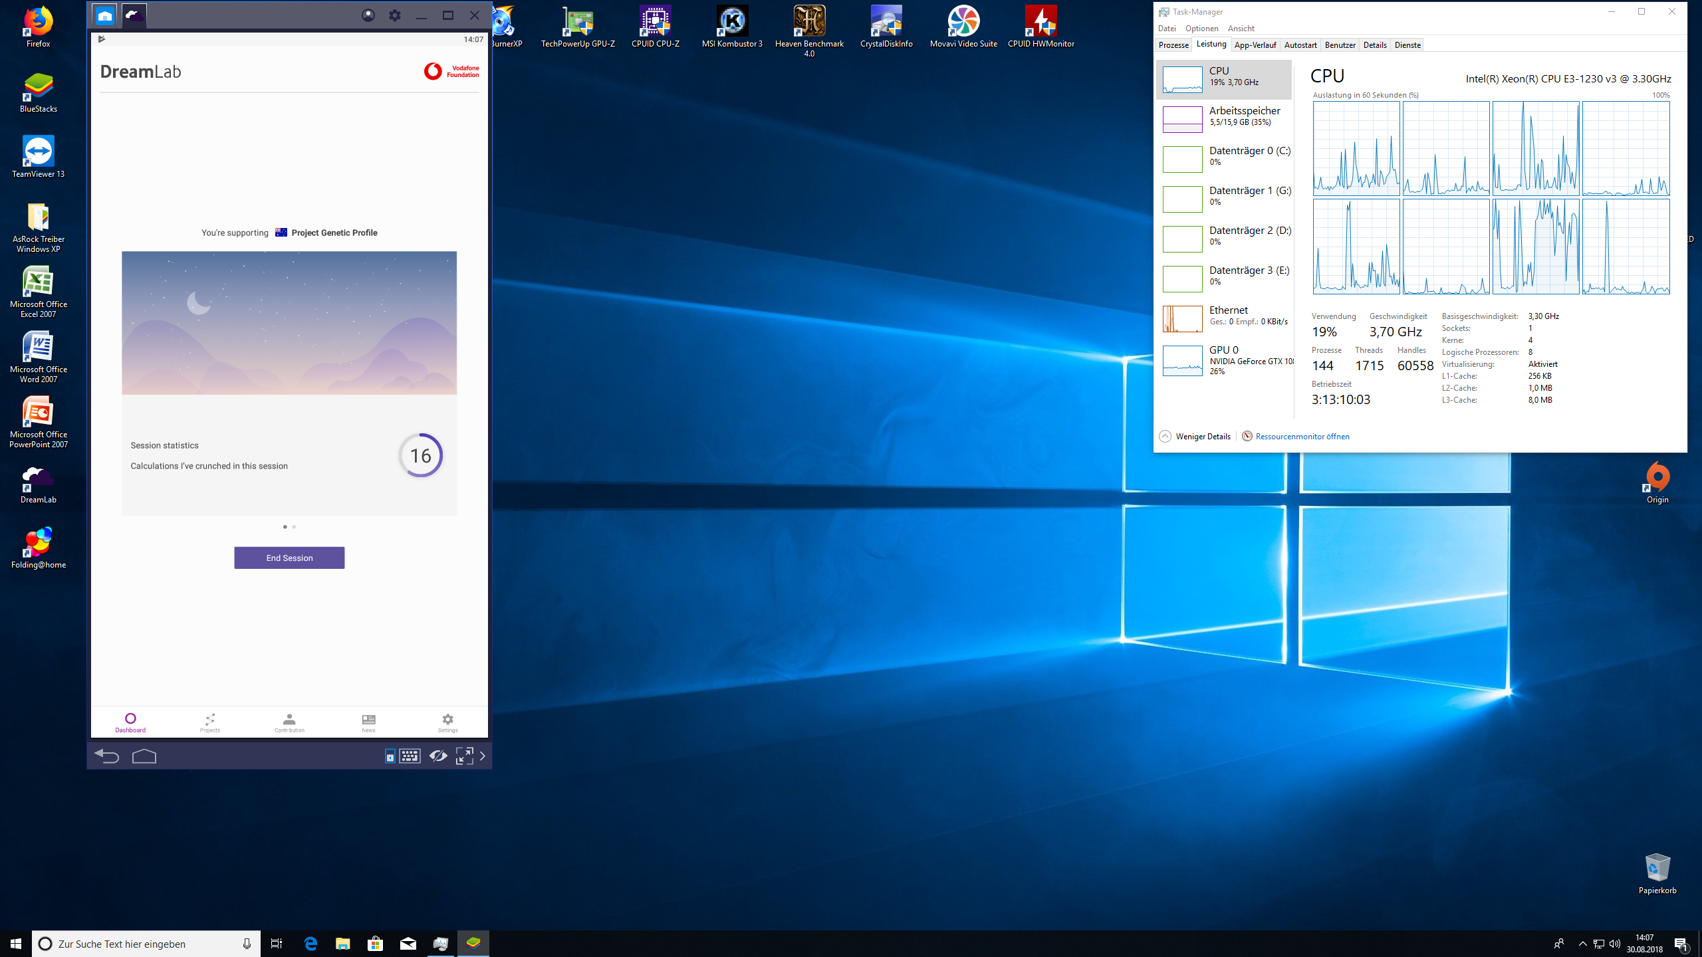Toggle the BlueStacks crossed-eye visibility icon

point(437,756)
